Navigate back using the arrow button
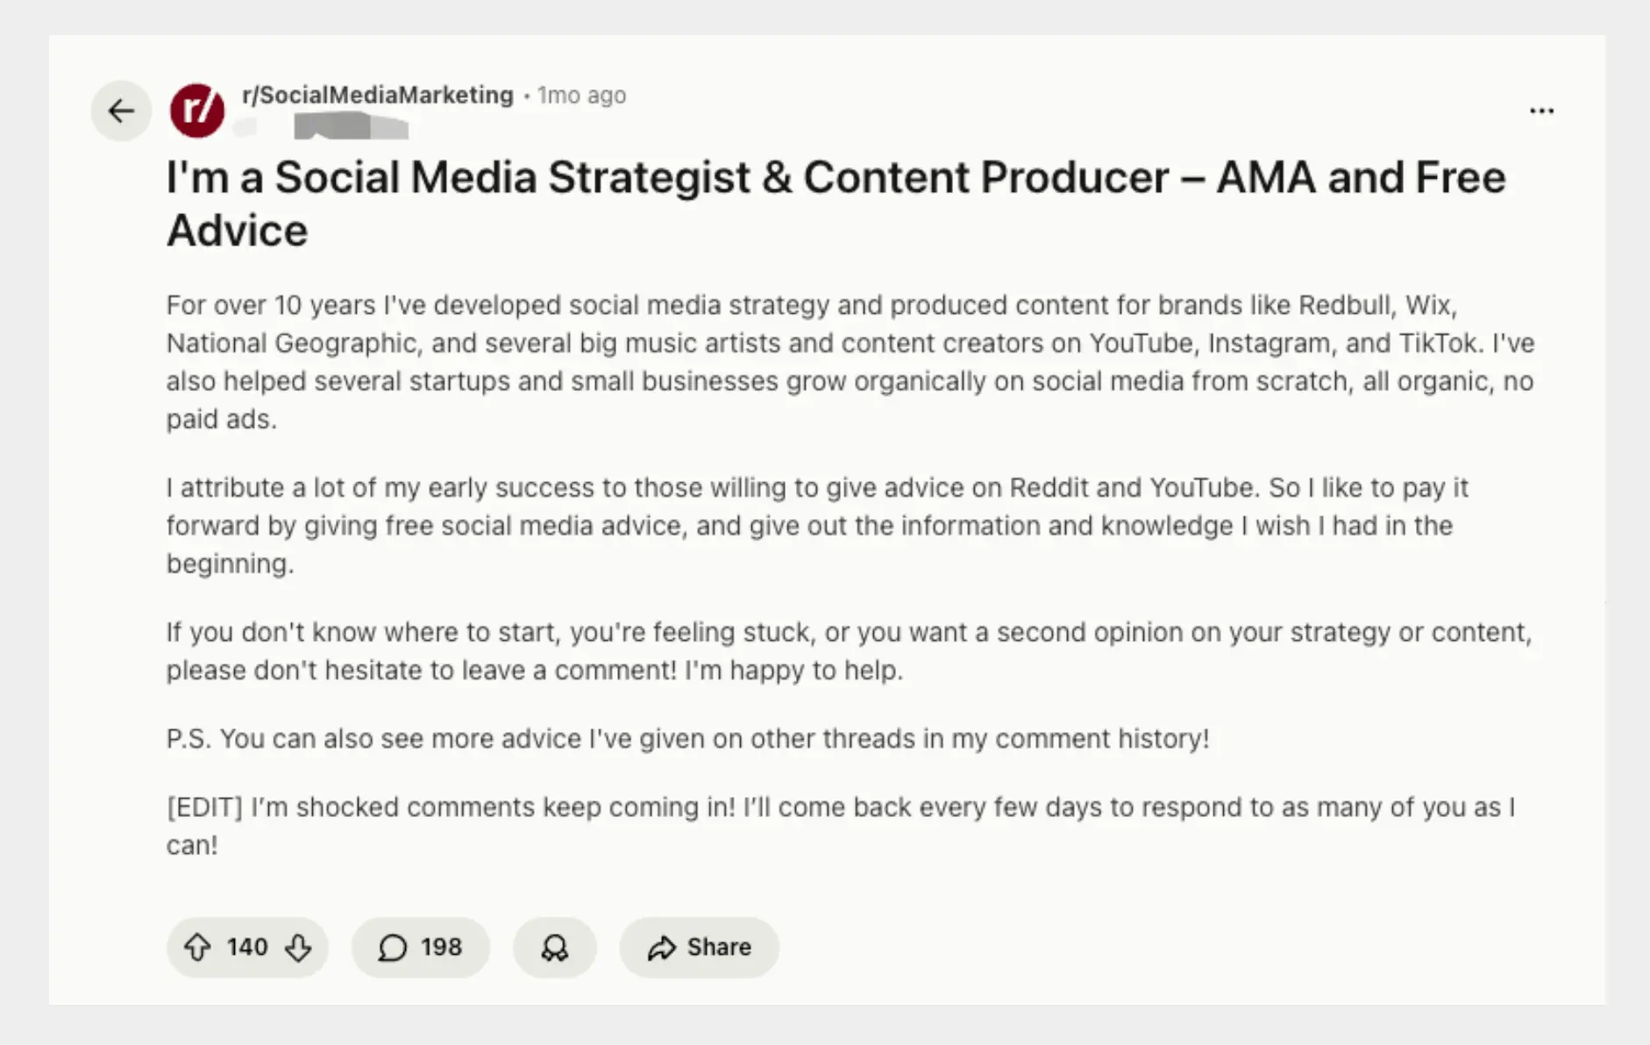Image resolution: width=1650 pixels, height=1045 pixels. 120,110
